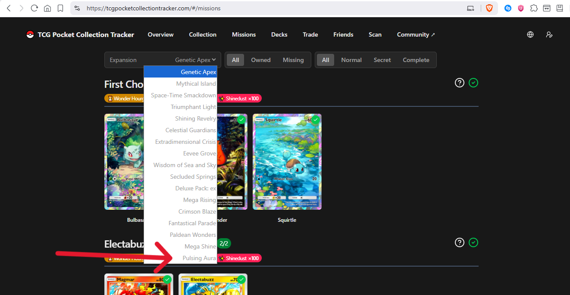Choose Crimson Blaze from the list
Viewport: 570px width, 295px height.
(180, 211)
